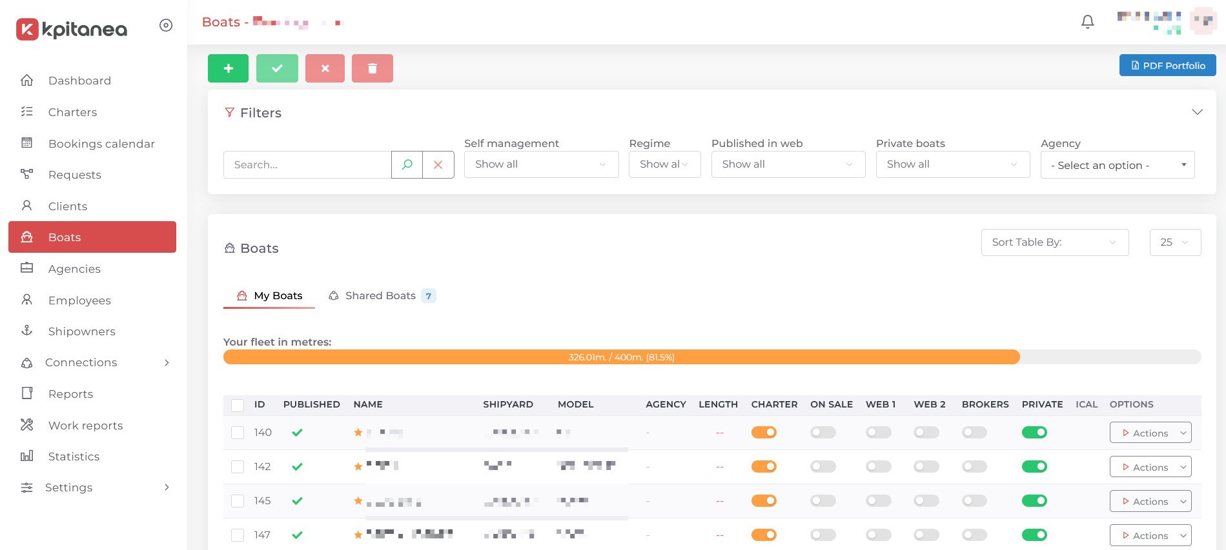Viewport: 1226px width, 550px height.
Task: Click the Clients person icon
Action: pos(27,206)
